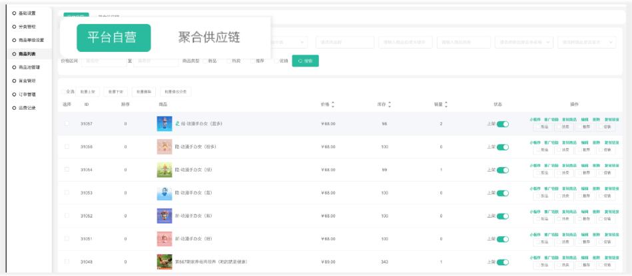Click 编辑 link for product 31057

point(585,120)
